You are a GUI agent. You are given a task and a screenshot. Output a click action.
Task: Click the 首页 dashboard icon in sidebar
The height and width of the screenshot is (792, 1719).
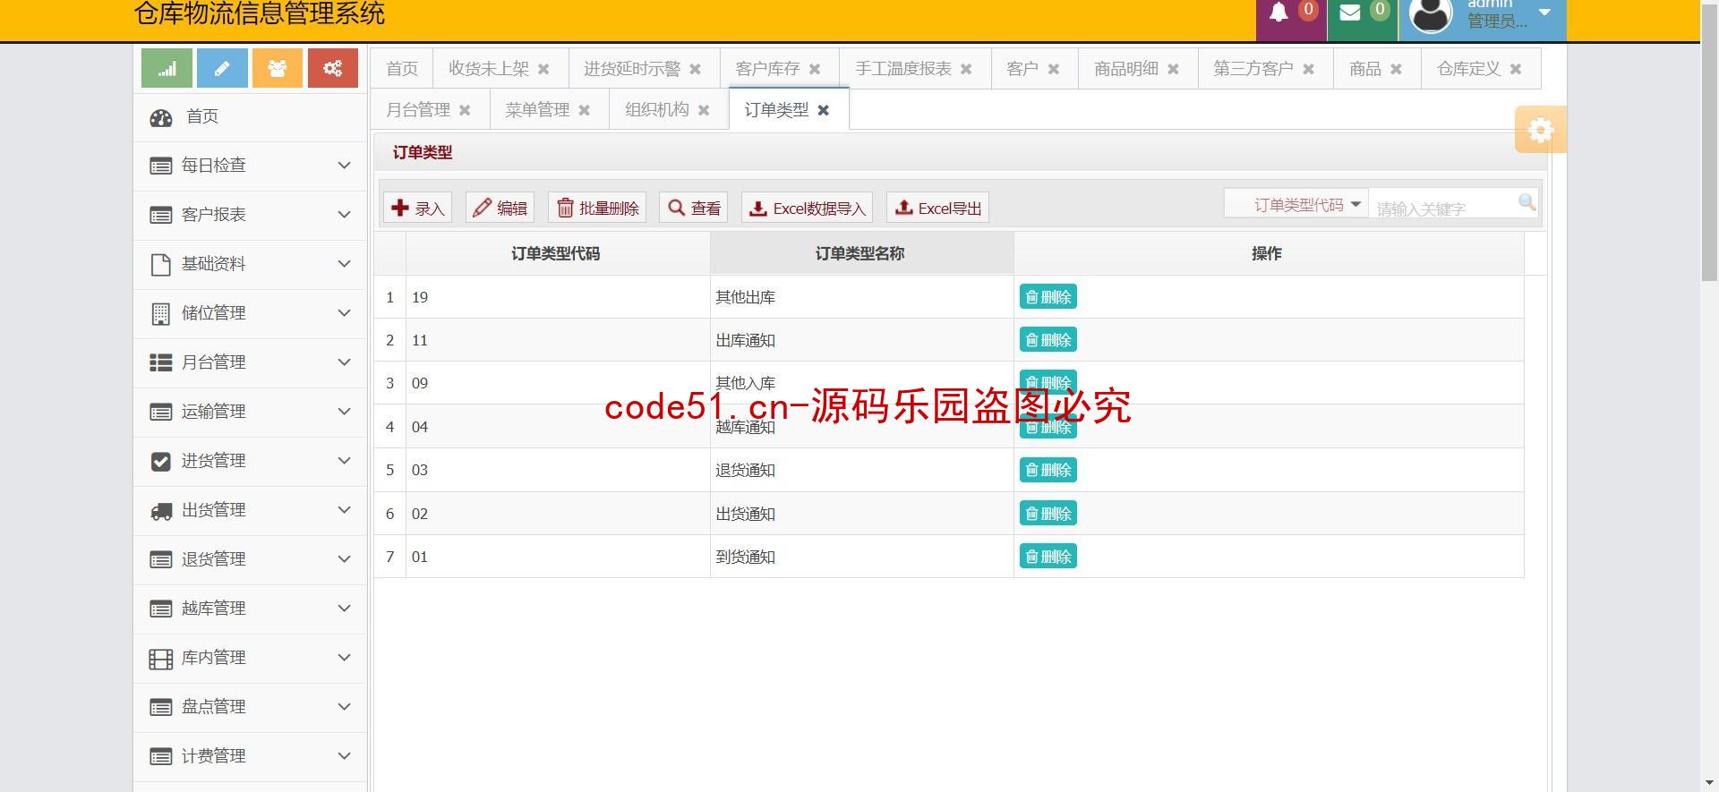pos(161,117)
